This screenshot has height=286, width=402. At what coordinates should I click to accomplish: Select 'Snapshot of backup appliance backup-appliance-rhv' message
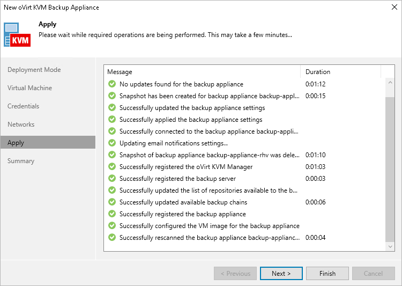[209, 155]
